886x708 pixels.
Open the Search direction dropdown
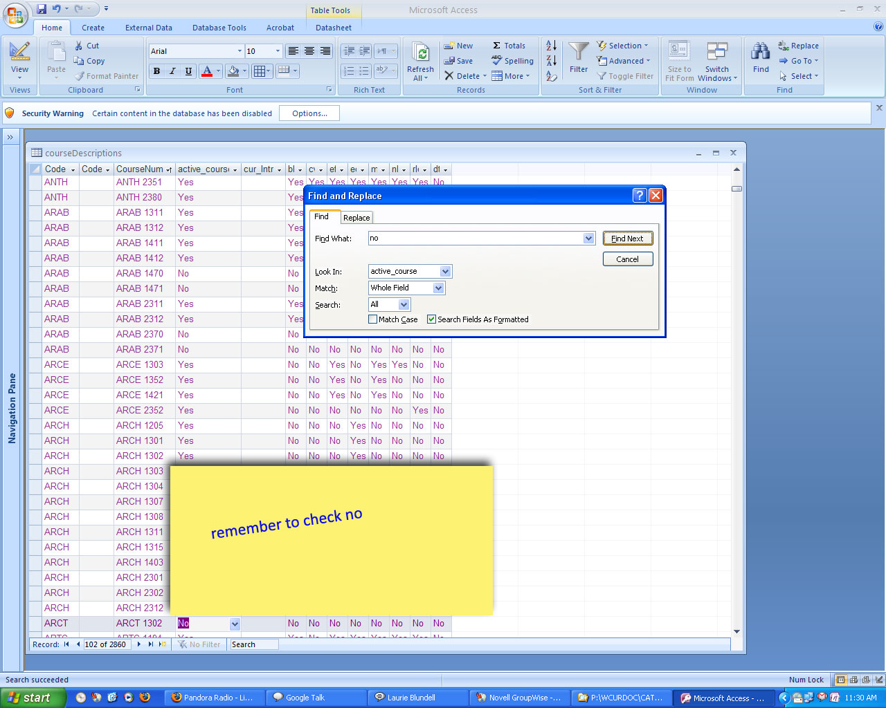404,305
